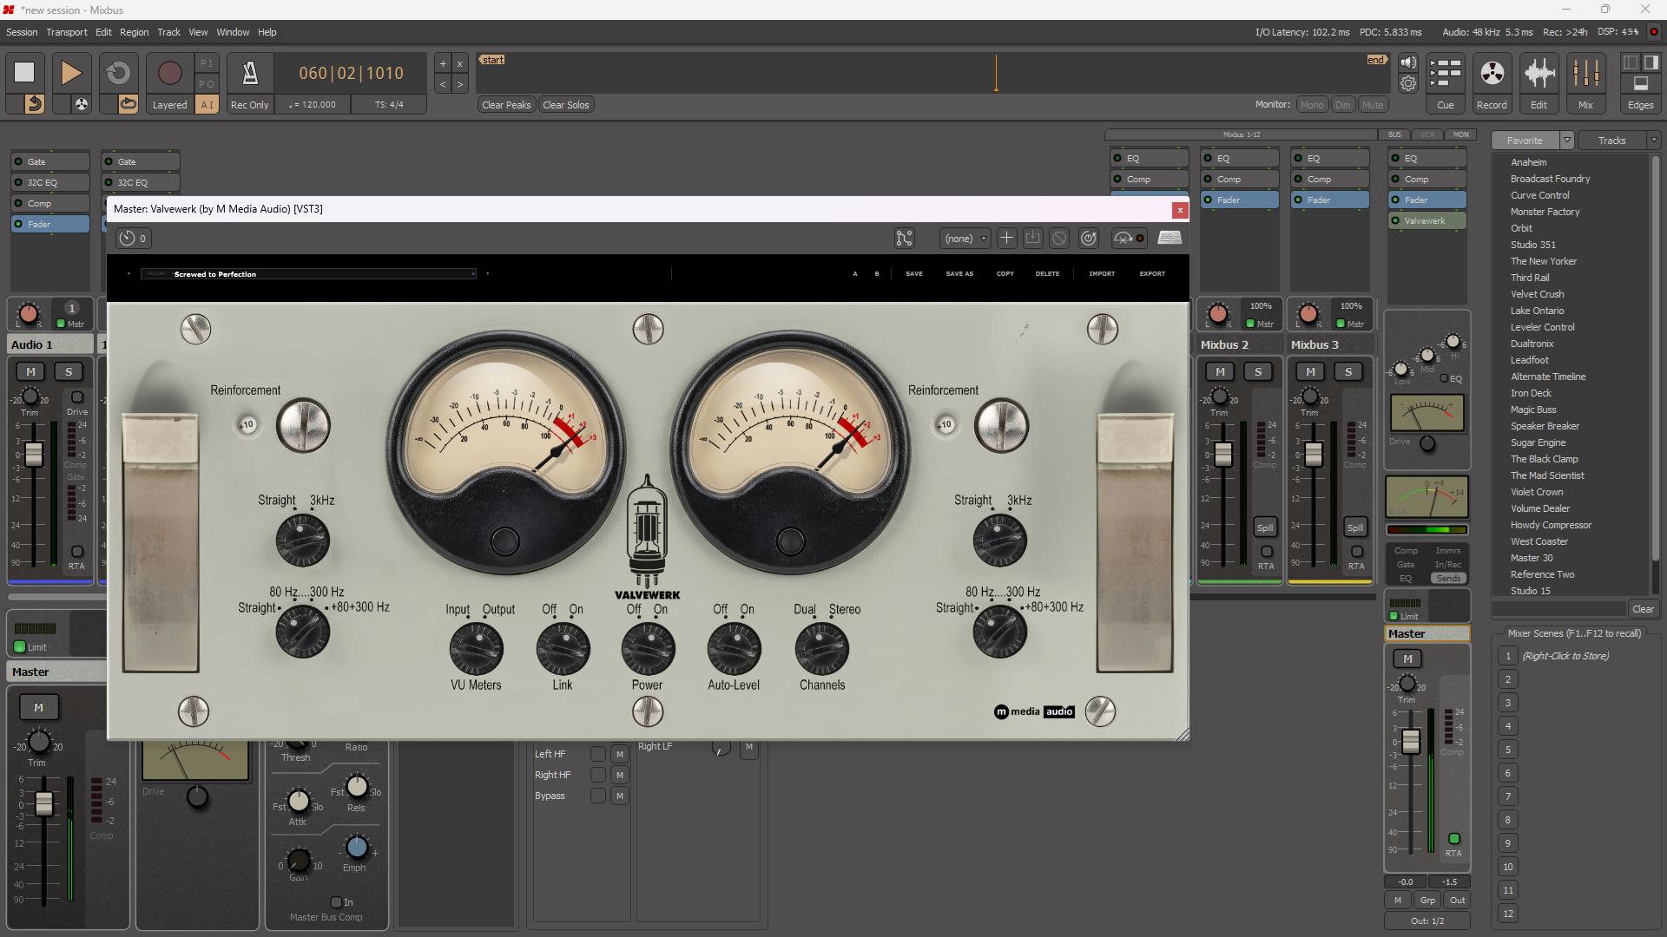This screenshot has width=1667, height=937.
Task: Click the Clear Solos button
Action: [x=565, y=105]
